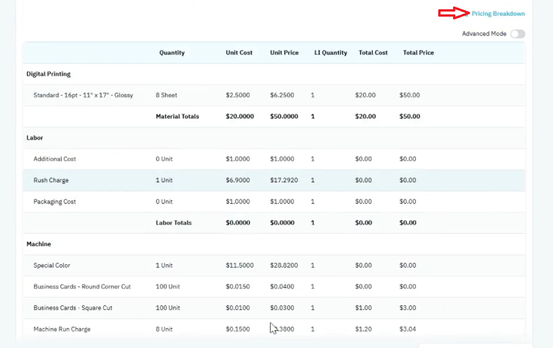Viewport: 553px width, 348px height.
Task: Click the LI Quantity column header
Action: (331, 53)
